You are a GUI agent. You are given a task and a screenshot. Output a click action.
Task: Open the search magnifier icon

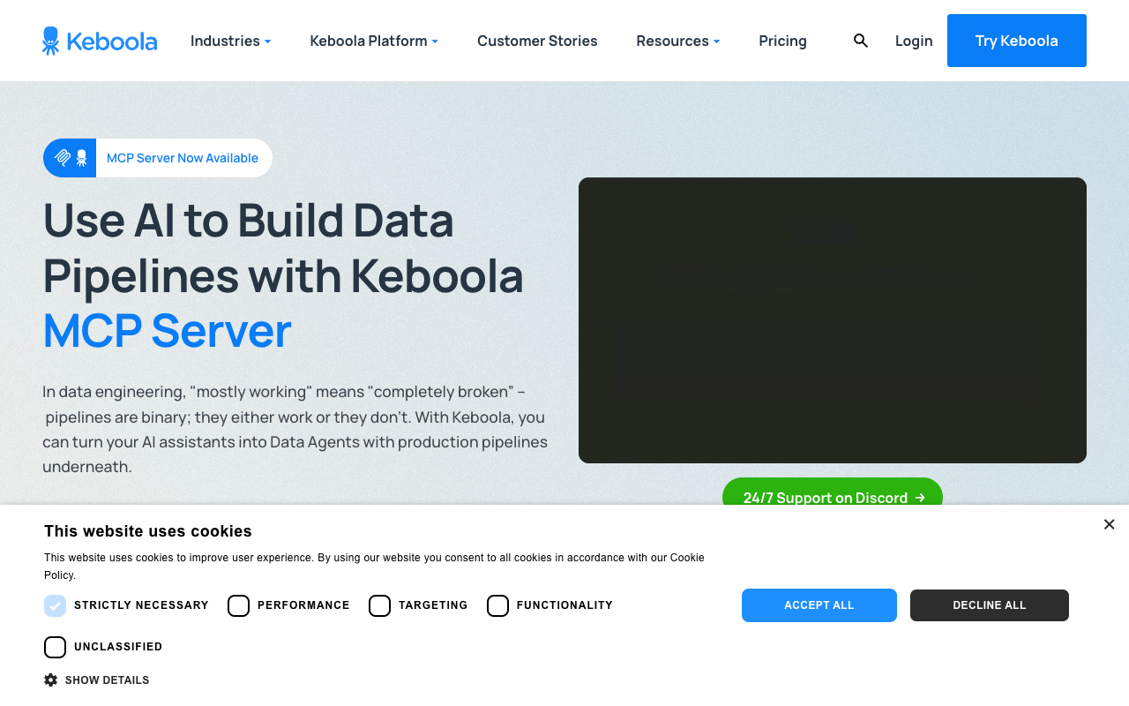point(861,41)
